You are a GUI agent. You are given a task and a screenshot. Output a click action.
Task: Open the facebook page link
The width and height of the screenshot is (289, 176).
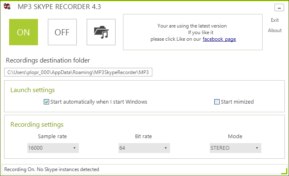pos(219,39)
